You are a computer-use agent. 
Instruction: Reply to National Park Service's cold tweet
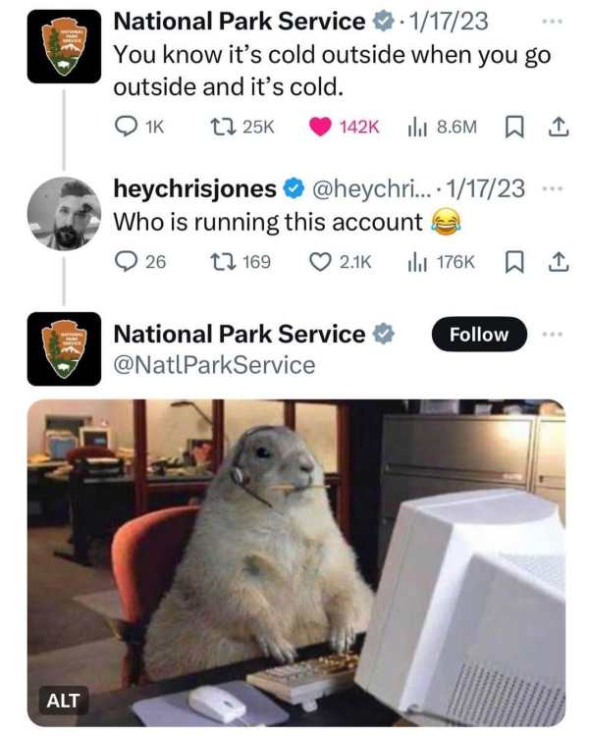(x=128, y=127)
